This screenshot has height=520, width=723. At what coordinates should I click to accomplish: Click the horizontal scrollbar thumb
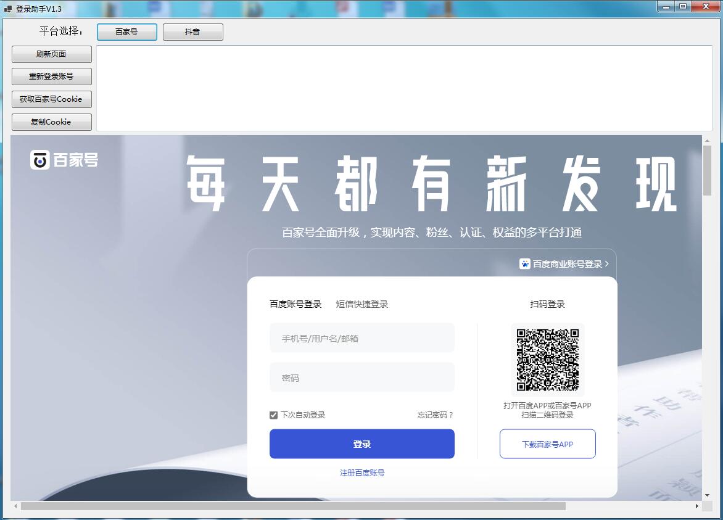293,506
